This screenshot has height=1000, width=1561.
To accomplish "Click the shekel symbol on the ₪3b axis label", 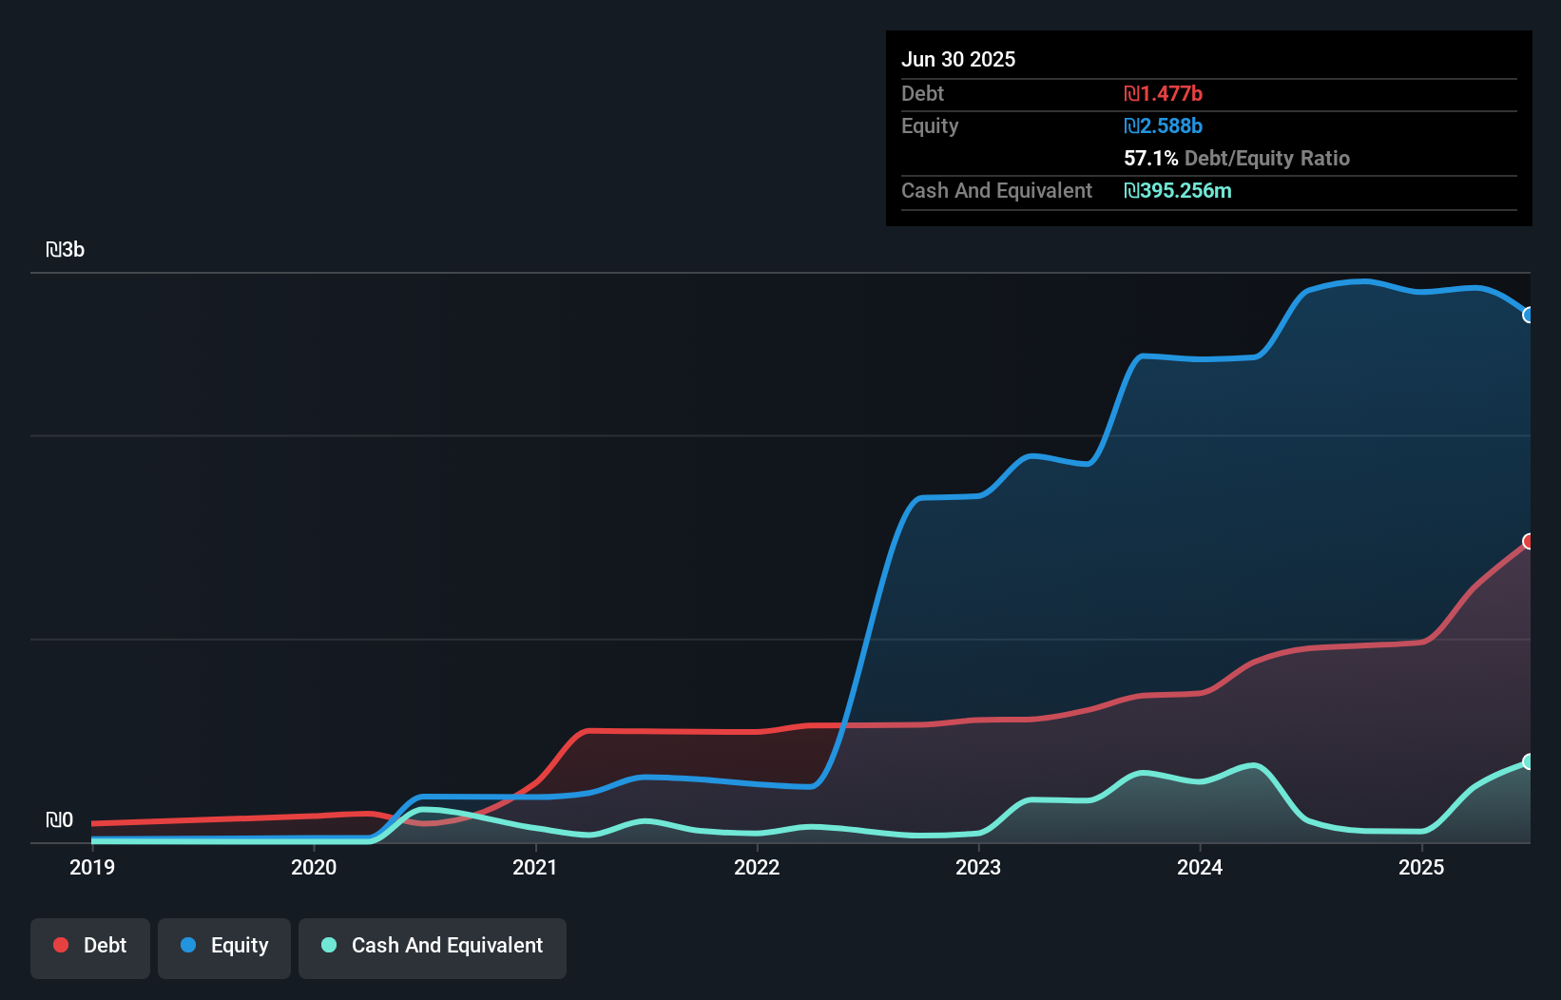I will [x=54, y=249].
